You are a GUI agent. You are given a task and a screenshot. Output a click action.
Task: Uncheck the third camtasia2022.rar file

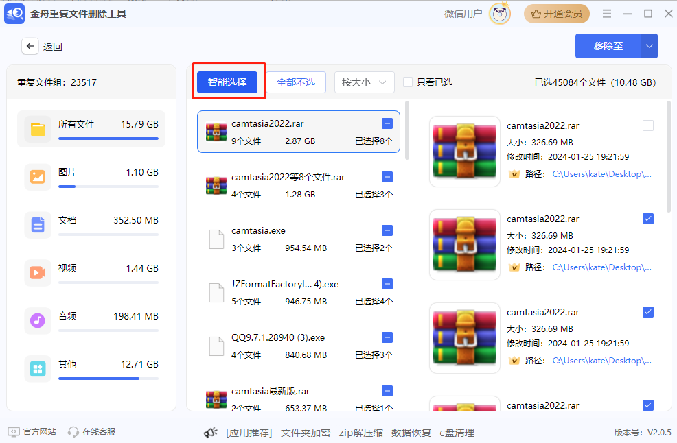648,312
